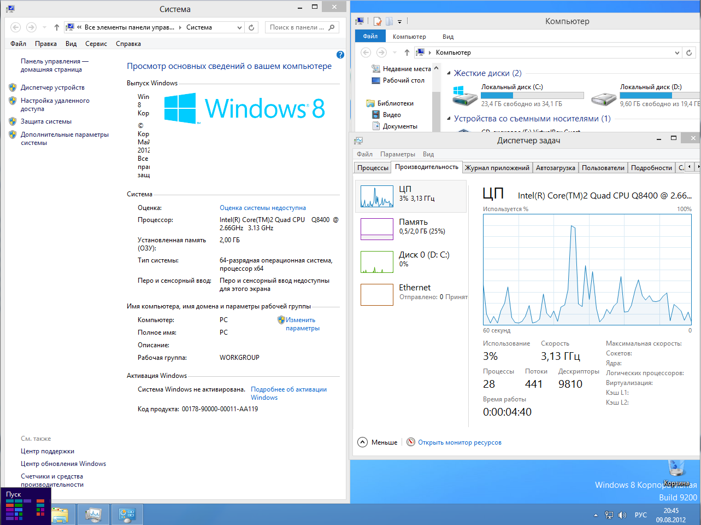The width and height of the screenshot is (701, 525).
Task: Switch to the Автозагрузка tab
Action: pyautogui.click(x=556, y=168)
